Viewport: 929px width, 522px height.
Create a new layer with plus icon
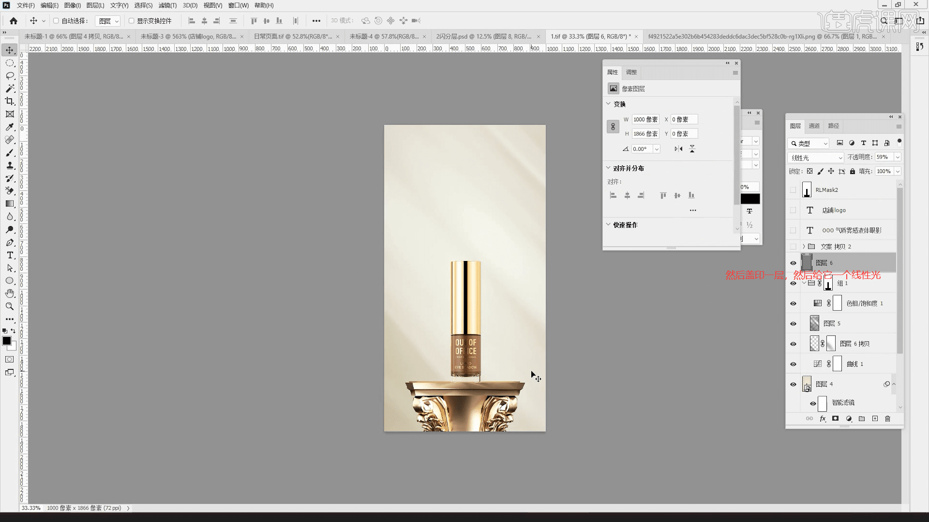pos(875,419)
